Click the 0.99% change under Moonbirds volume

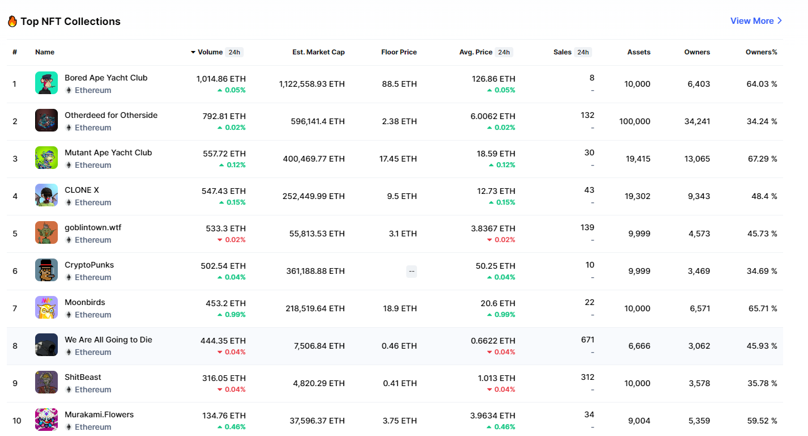click(231, 315)
